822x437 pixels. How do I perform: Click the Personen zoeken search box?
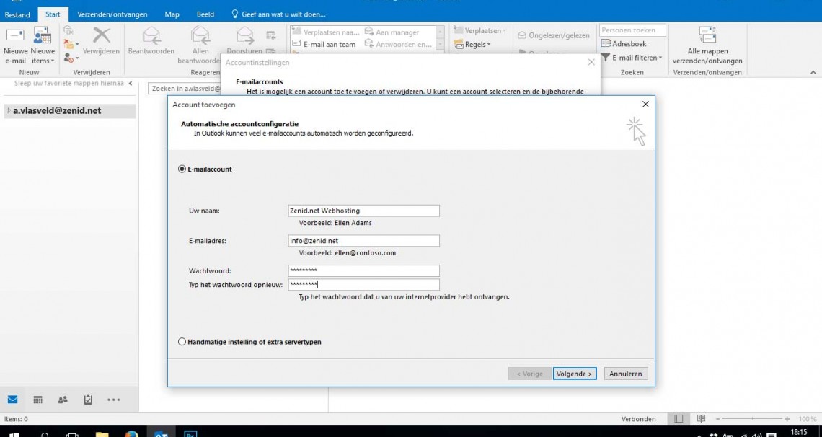click(633, 30)
